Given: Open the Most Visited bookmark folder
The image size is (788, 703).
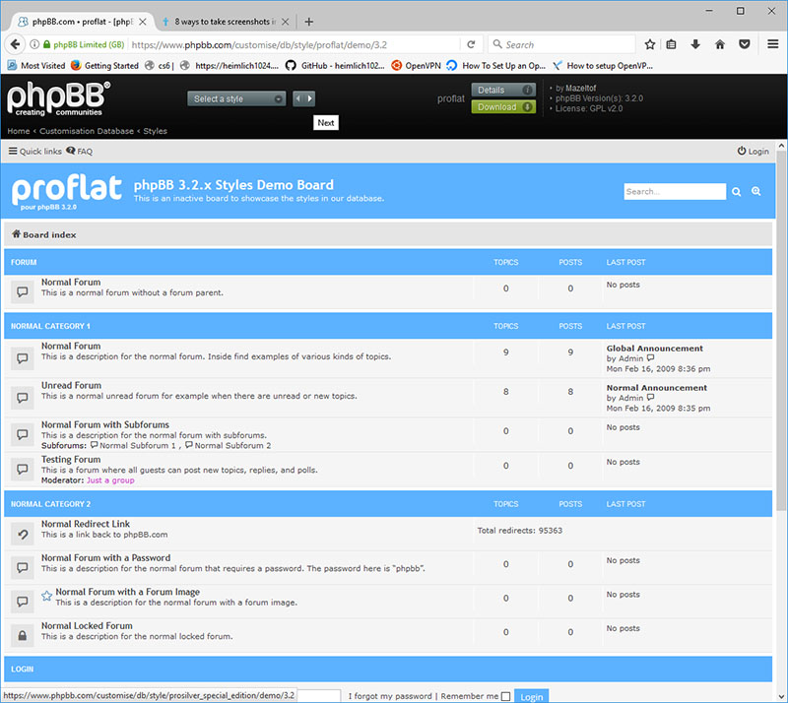Looking at the screenshot, I should click(x=36, y=65).
